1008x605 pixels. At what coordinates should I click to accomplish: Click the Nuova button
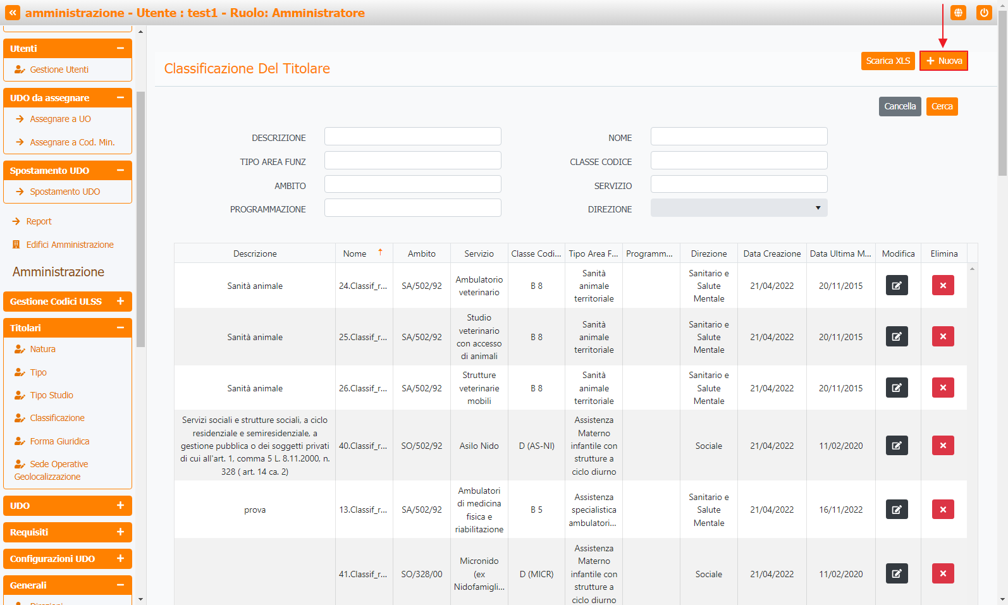click(x=943, y=61)
